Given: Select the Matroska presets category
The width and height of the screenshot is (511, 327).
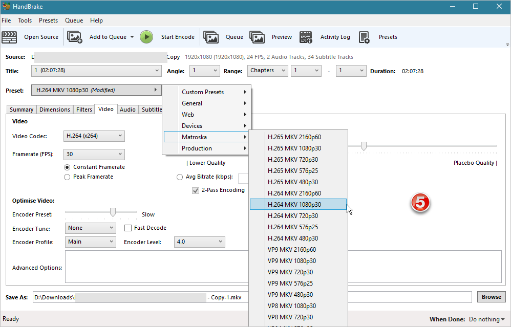Looking at the screenshot, I should point(207,137).
